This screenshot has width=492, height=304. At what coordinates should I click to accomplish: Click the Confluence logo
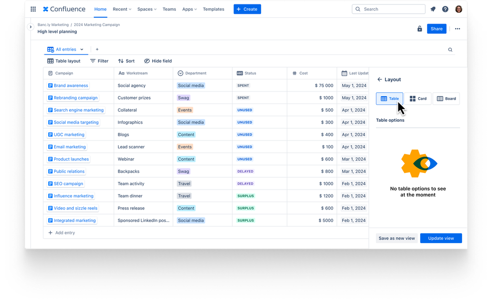click(x=64, y=9)
